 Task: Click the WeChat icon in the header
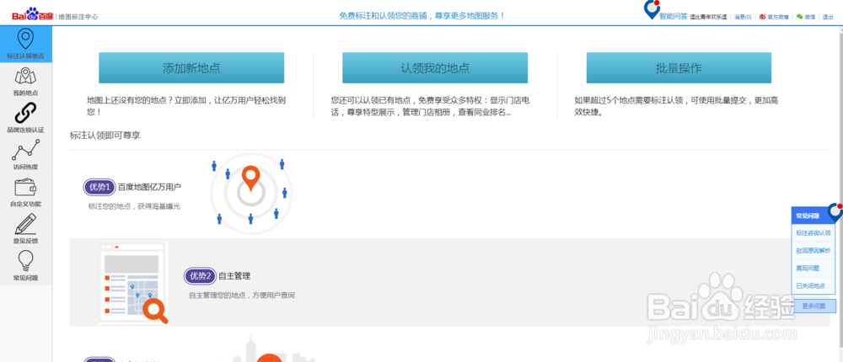799,17
